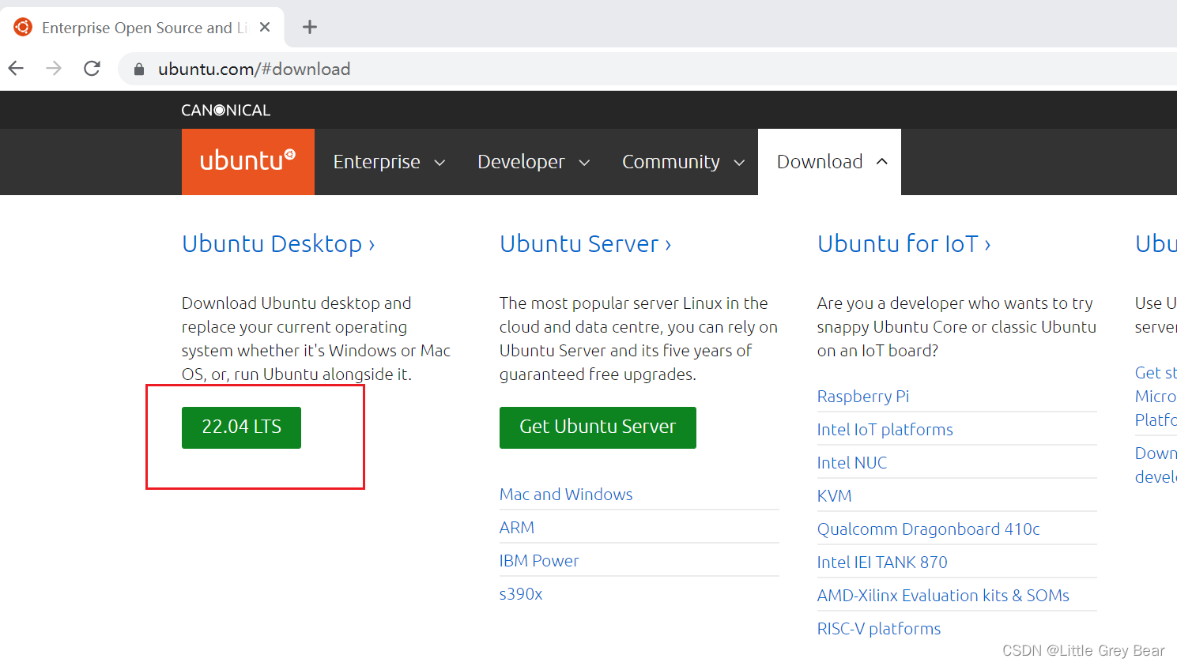The height and width of the screenshot is (666, 1177).
Task: Click the text 'on an IoT board?'
Action: click(877, 351)
